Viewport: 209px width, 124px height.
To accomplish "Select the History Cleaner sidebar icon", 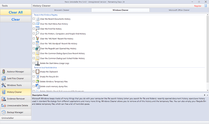I will pyautogui.click(x=4, y=92).
